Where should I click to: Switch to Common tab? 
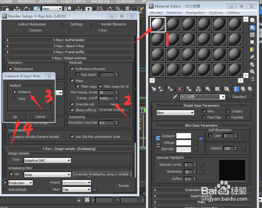point(35,30)
